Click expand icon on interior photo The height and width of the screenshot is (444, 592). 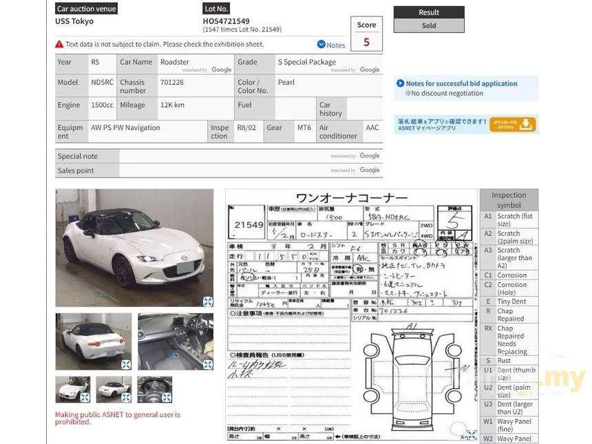pyautogui.click(x=208, y=364)
